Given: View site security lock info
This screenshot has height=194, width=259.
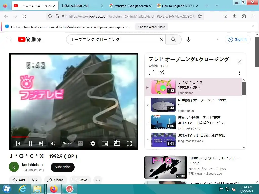Looking at the screenshot, I should pyautogui.click(x=57, y=16).
